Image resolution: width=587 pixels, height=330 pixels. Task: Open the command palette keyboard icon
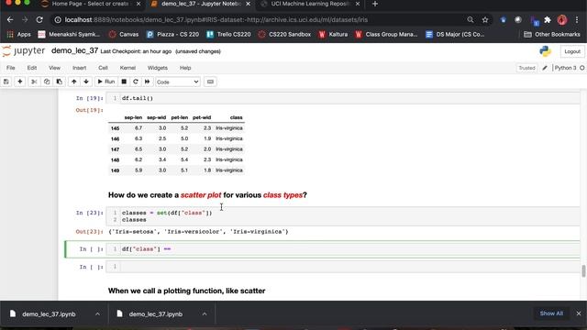(x=210, y=82)
